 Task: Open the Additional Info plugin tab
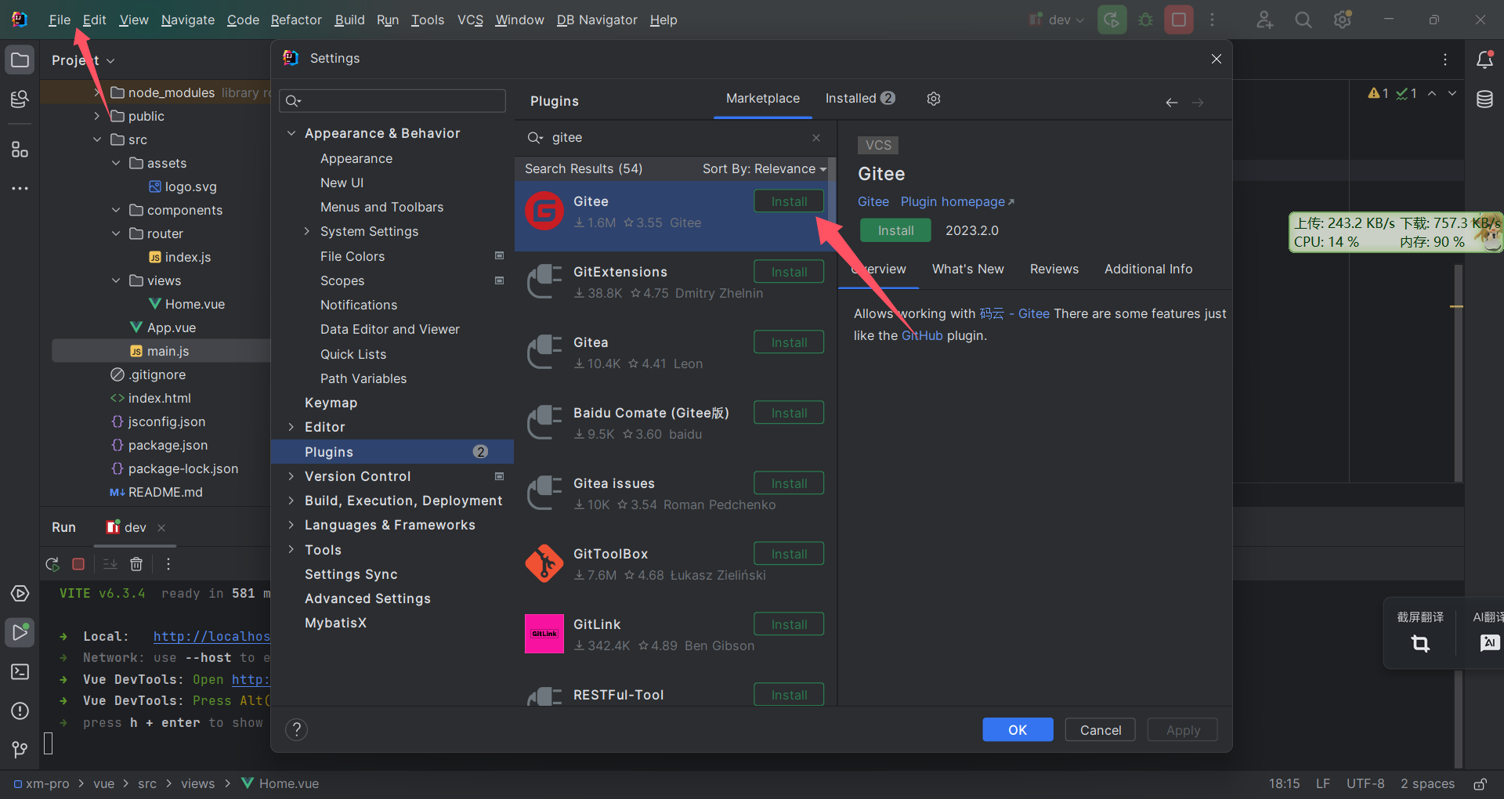pyautogui.click(x=1148, y=269)
